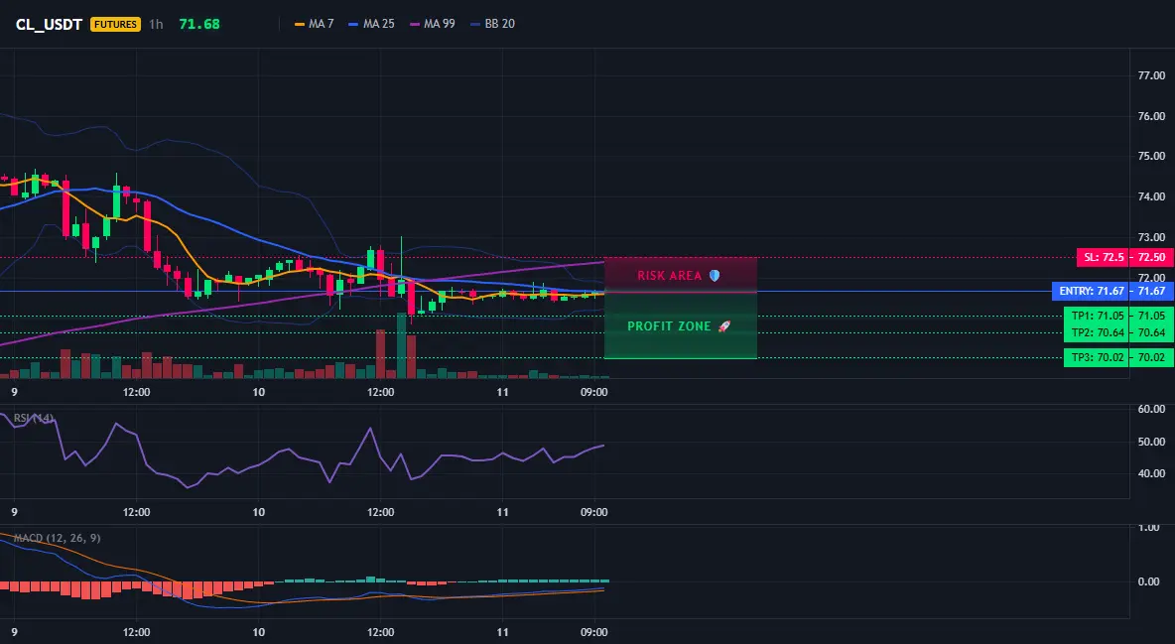Click date 11 on the price chart time axis
The image size is (1175, 644).
pyautogui.click(x=502, y=392)
